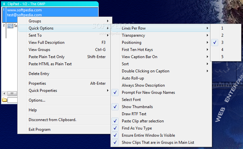Expand the Positioning submenu
Screen dimensions: 243x149
[162, 43]
